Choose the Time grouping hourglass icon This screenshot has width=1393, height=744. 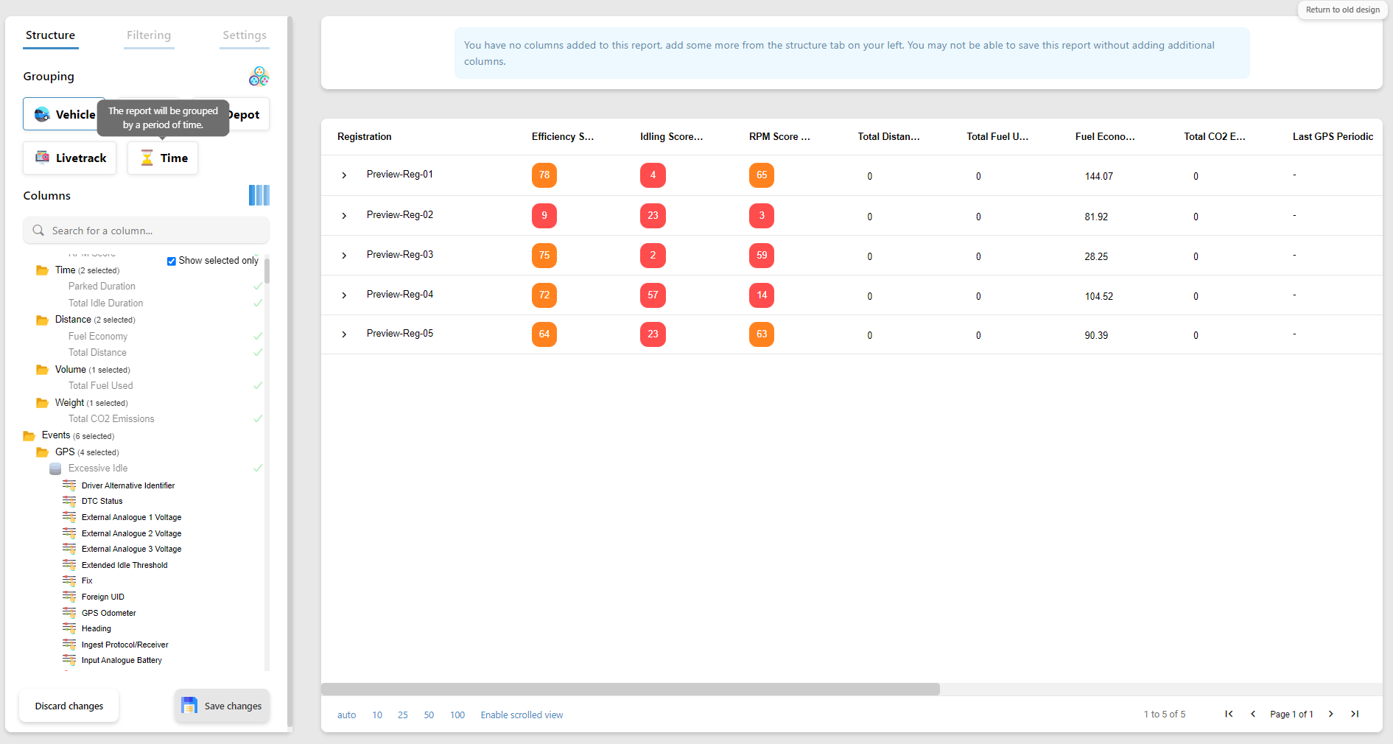pos(147,158)
